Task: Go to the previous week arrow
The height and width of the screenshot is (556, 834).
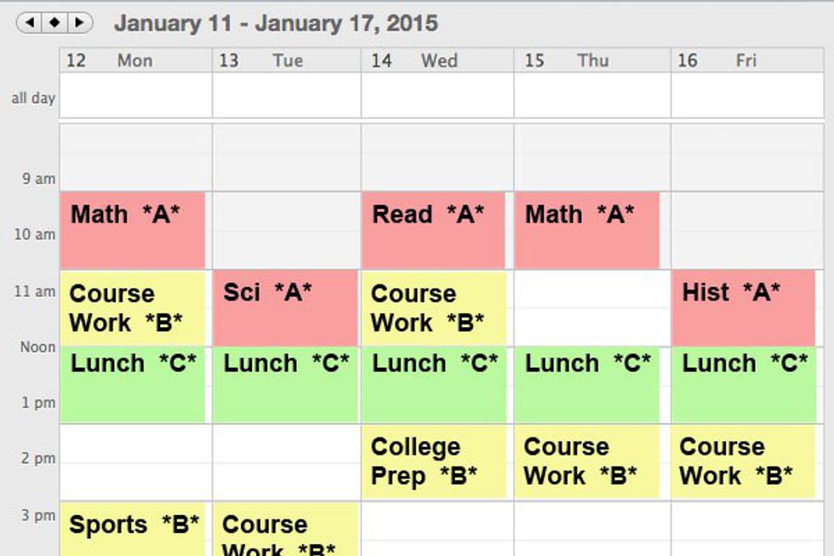Action: tap(30, 22)
